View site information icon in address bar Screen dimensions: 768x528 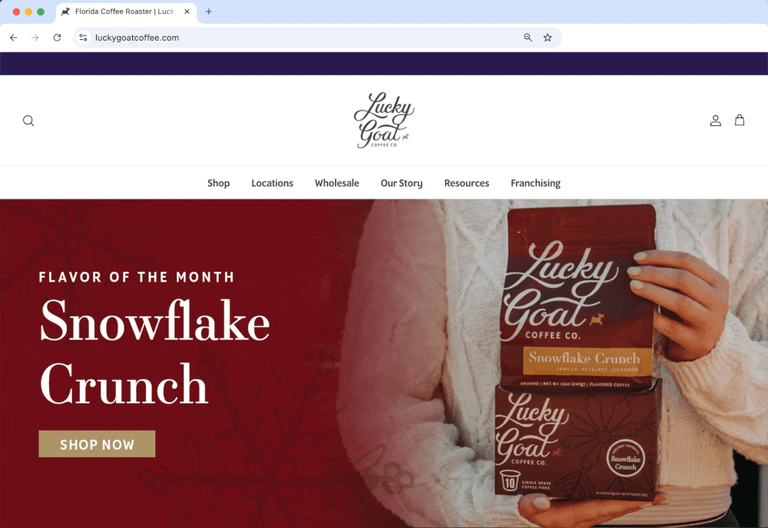(83, 38)
